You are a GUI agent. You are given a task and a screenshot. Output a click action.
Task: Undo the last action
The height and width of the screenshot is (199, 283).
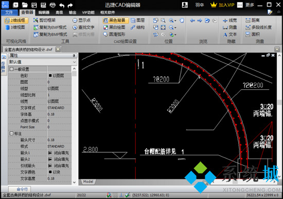pos(62,5)
